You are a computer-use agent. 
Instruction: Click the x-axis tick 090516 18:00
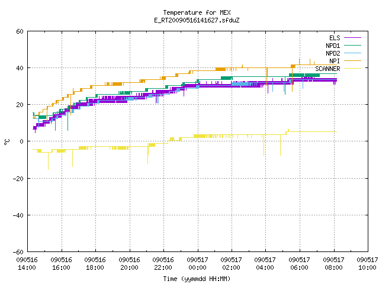pyautogui.click(x=95, y=264)
